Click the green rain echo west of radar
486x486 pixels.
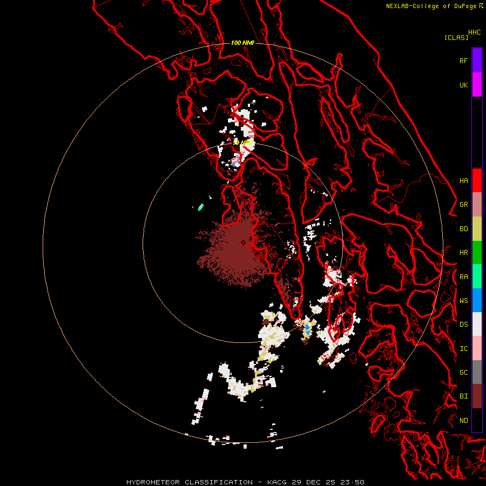(201, 207)
